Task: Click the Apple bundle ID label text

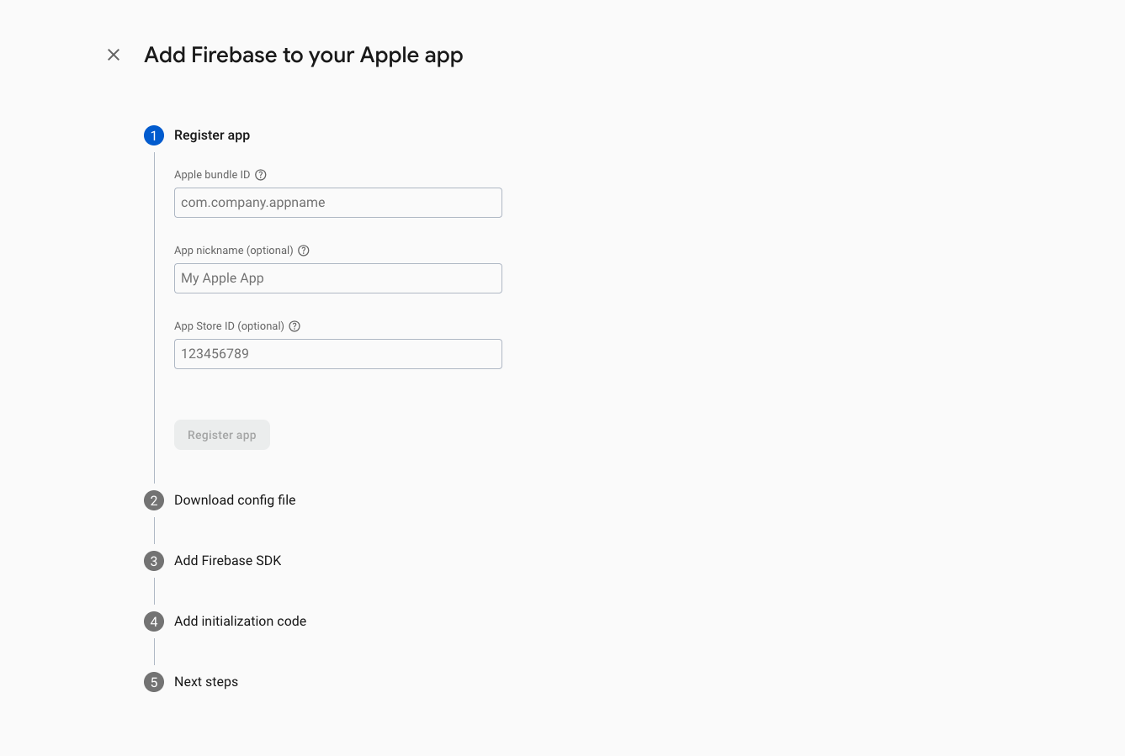Action: coord(212,175)
